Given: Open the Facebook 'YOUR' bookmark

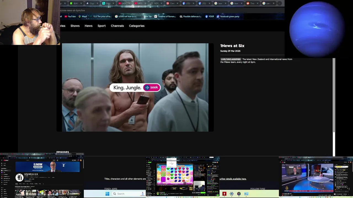Looking at the screenshot, I should click(x=210, y=16).
